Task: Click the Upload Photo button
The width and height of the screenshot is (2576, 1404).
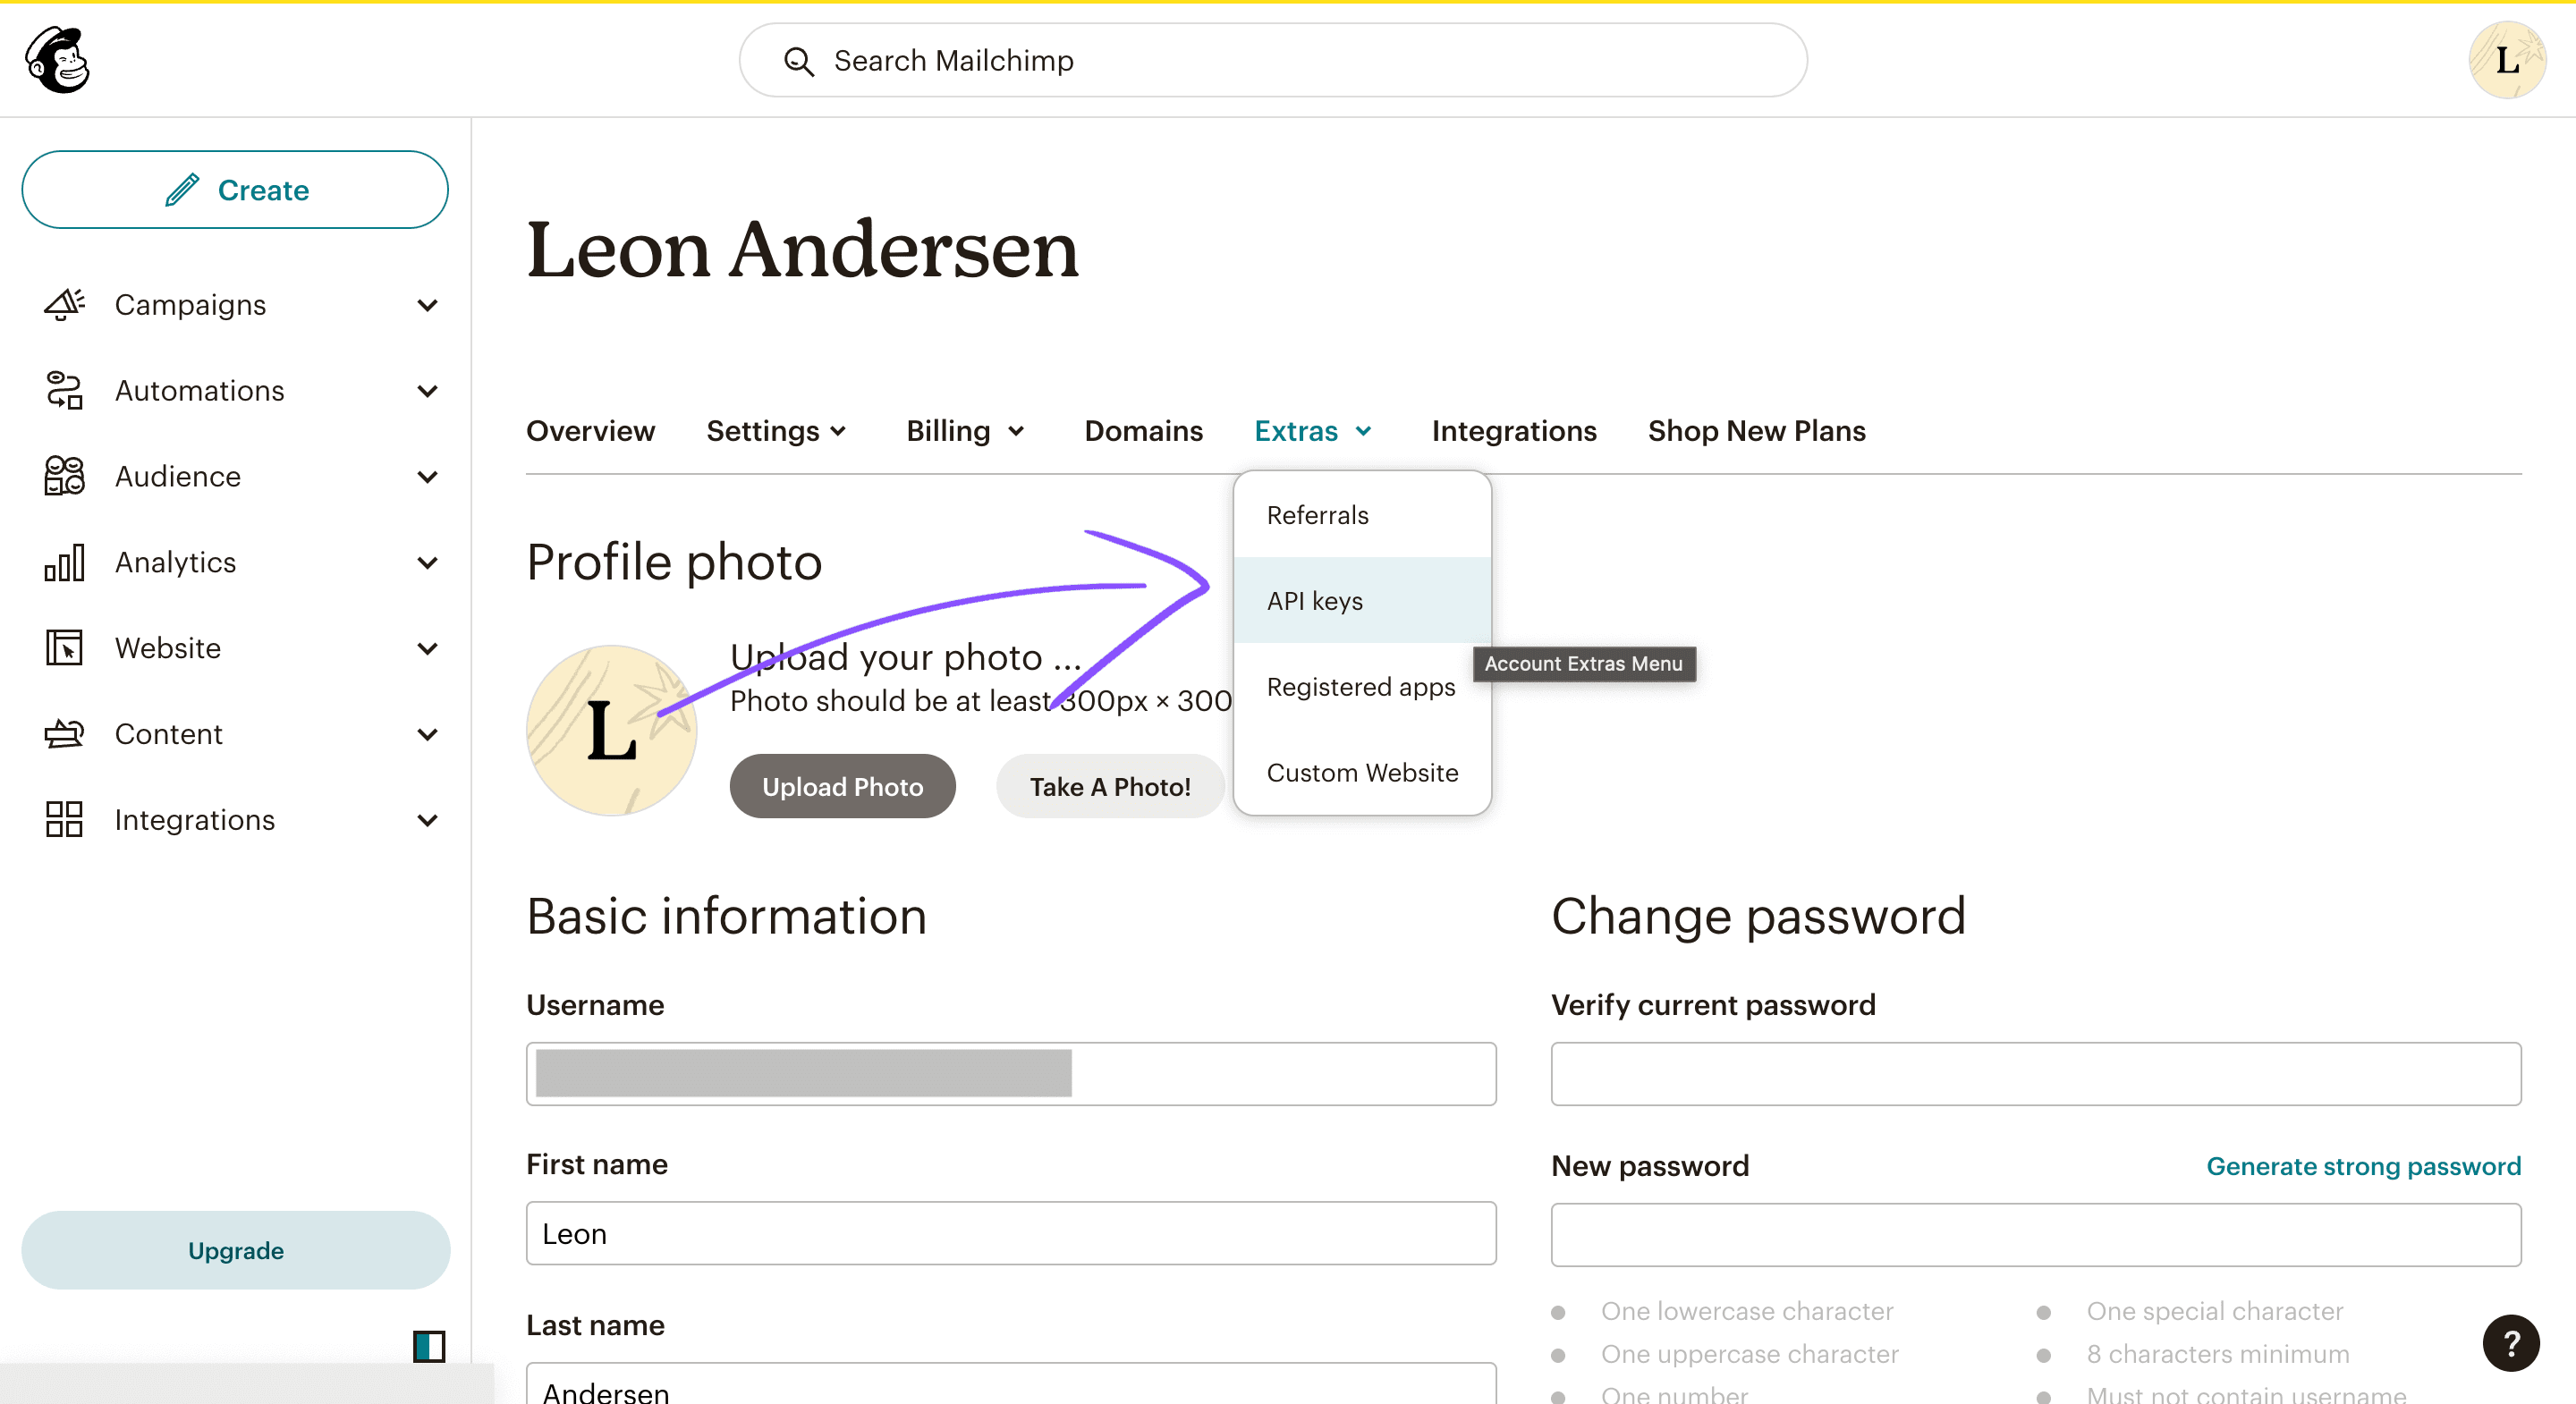Action: pos(843,787)
